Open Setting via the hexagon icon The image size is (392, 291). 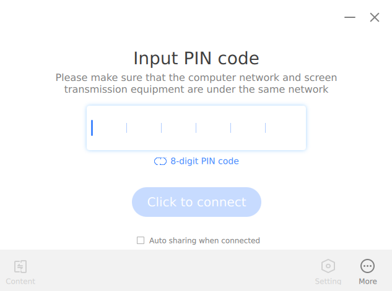point(328,266)
